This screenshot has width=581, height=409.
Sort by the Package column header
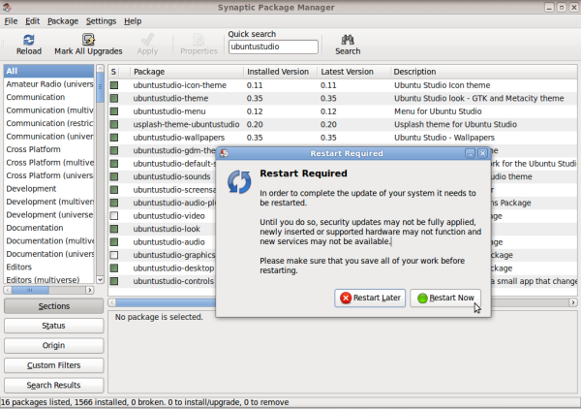tap(187, 72)
